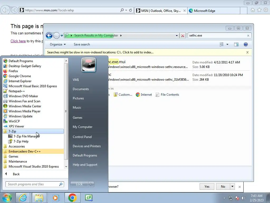The height and width of the screenshot is (203, 270).
Task: Launch Windows Media Center
Action: [25, 106]
